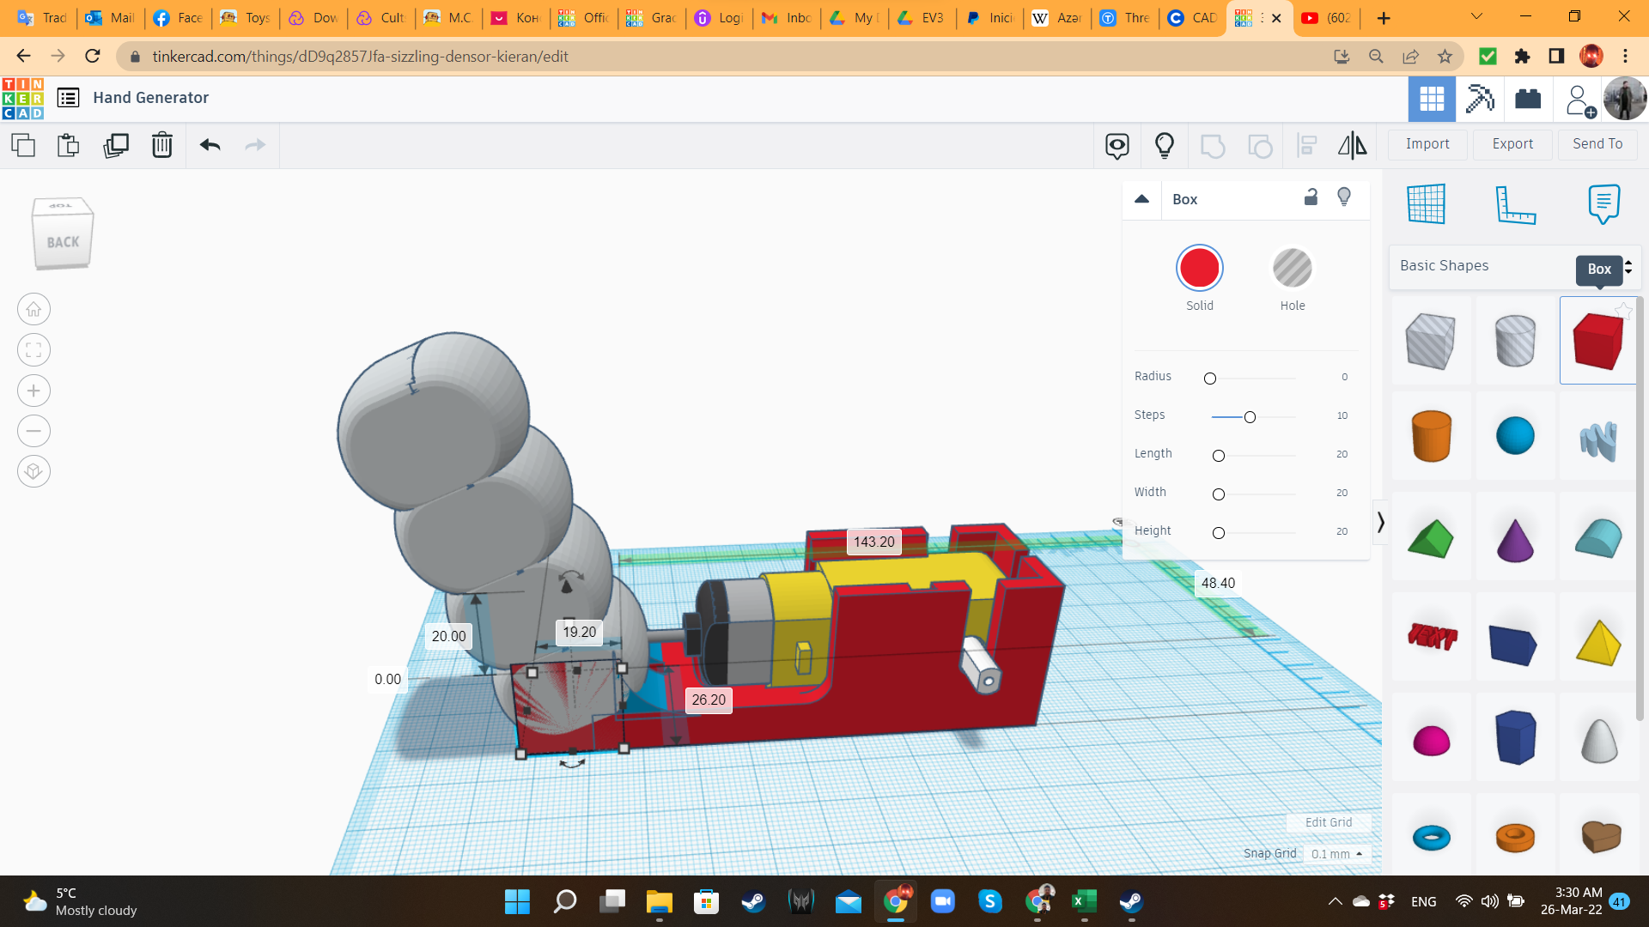Viewport: 1649px width, 927px height.
Task: Select the Workplane tool
Action: 1427,204
